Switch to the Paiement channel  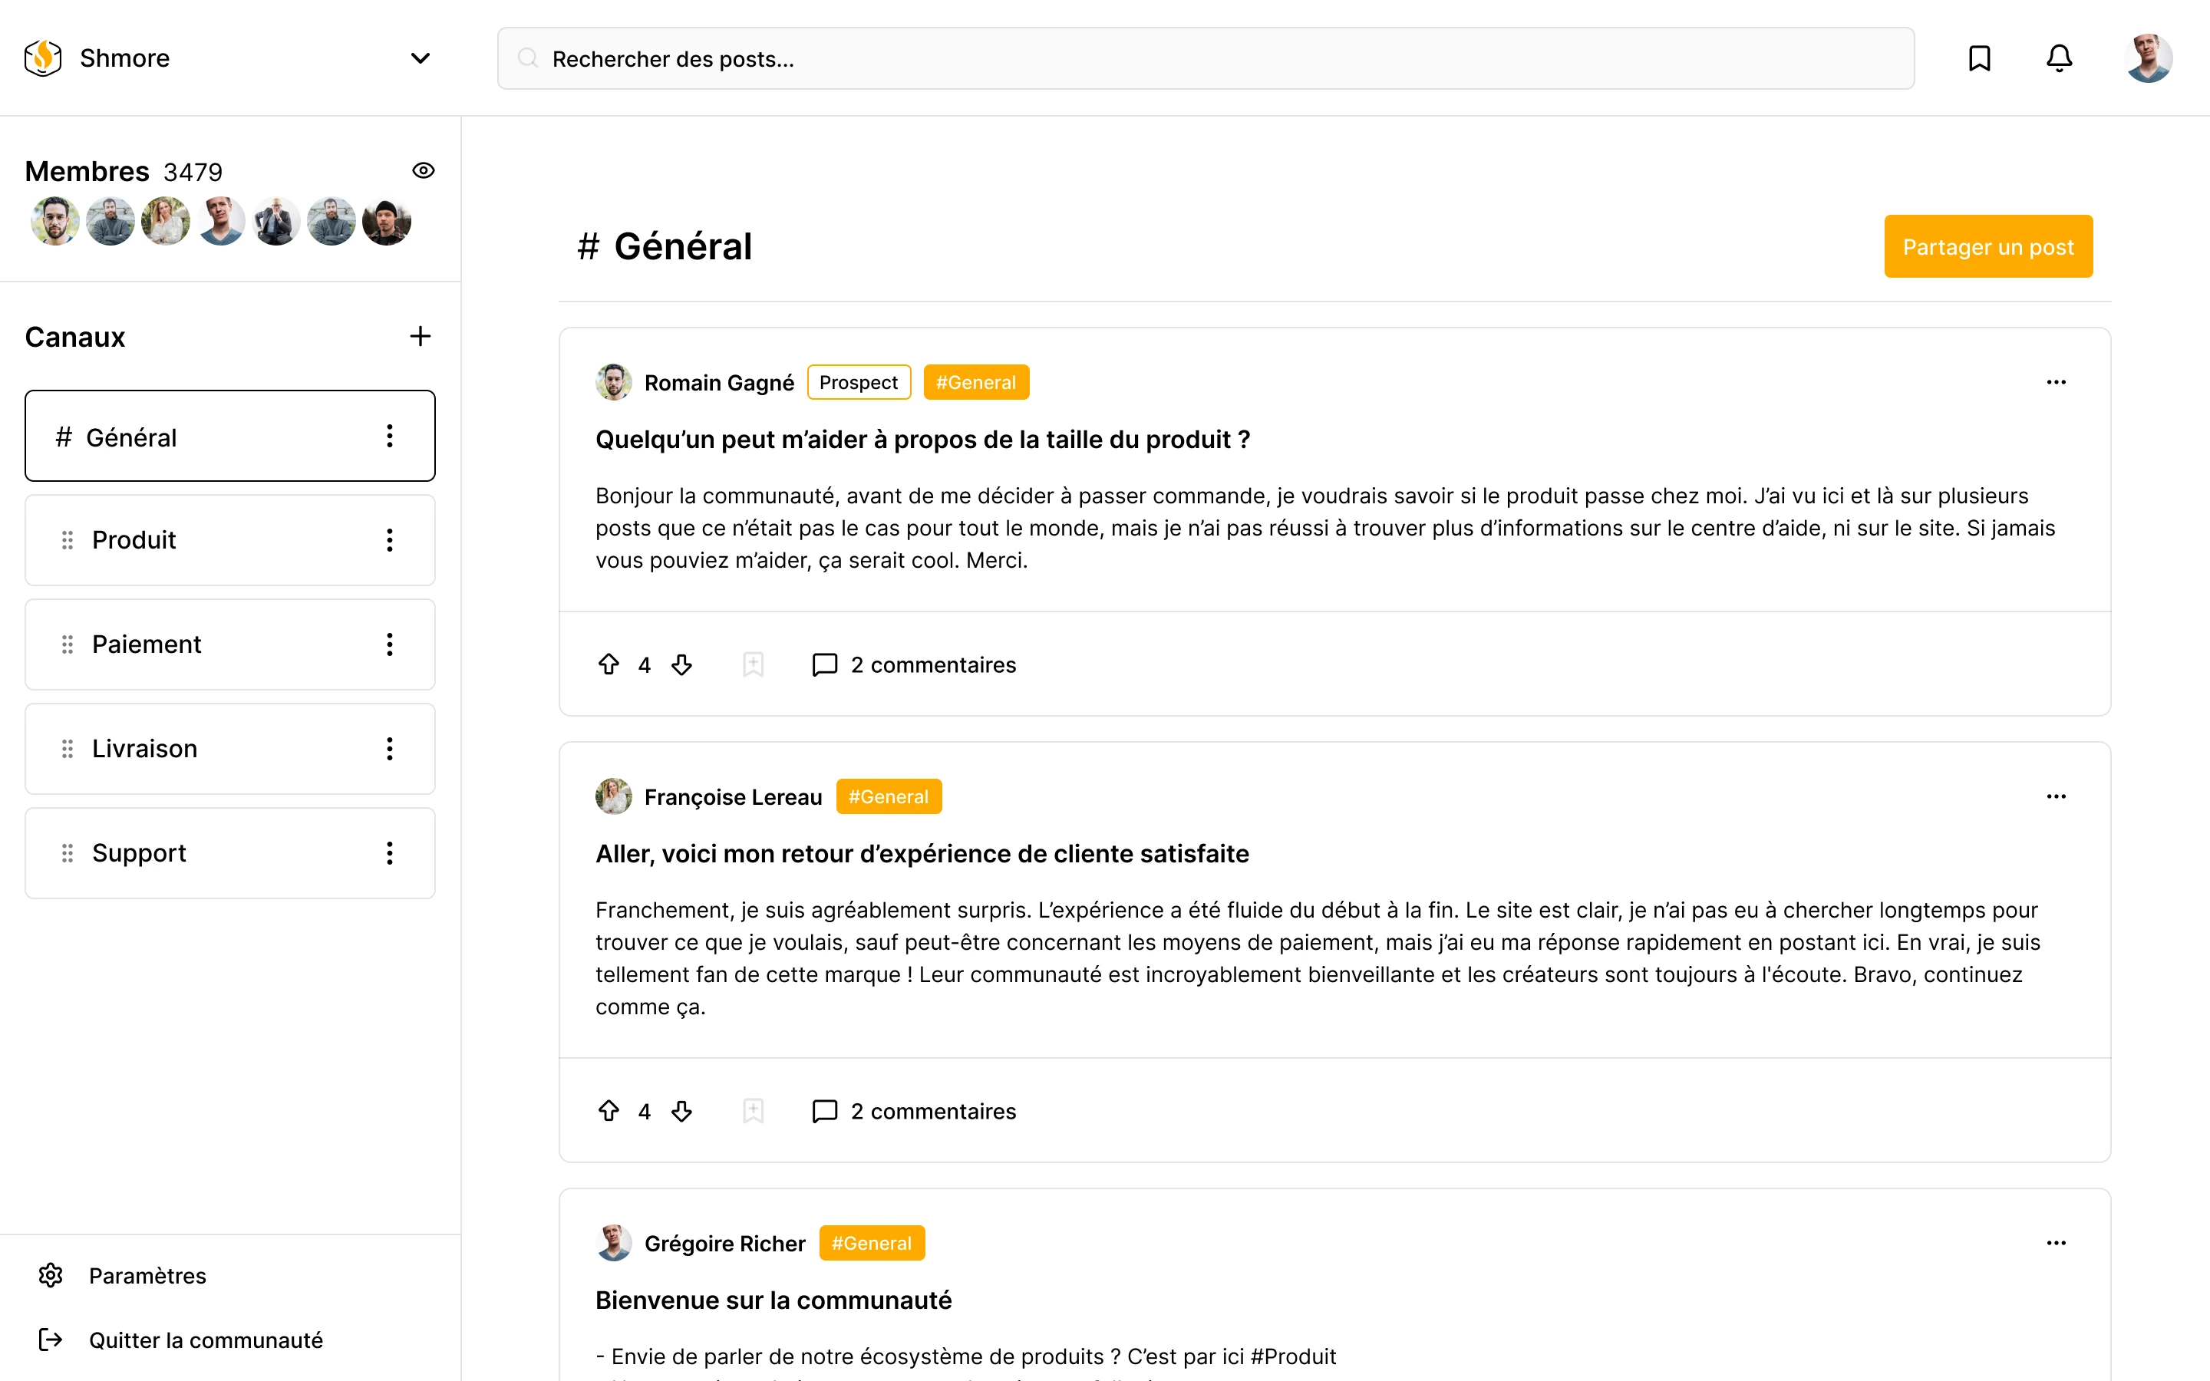[146, 644]
